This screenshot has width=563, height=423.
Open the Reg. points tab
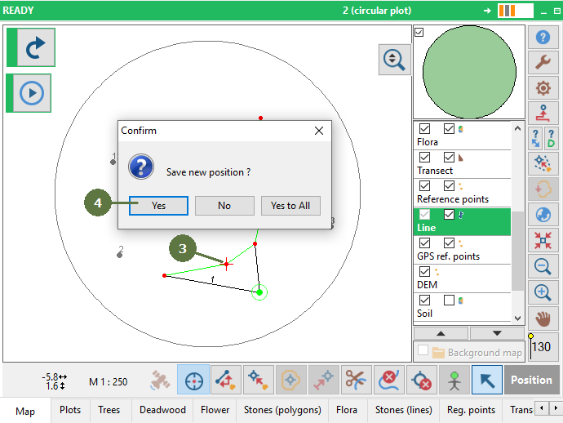pyautogui.click(x=471, y=410)
